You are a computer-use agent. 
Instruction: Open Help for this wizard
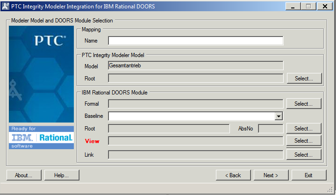(x=62, y=175)
